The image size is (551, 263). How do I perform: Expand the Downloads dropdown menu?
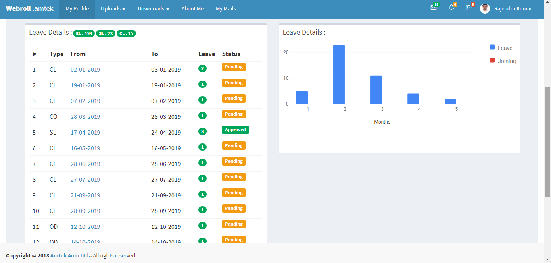pyautogui.click(x=153, y=9)
